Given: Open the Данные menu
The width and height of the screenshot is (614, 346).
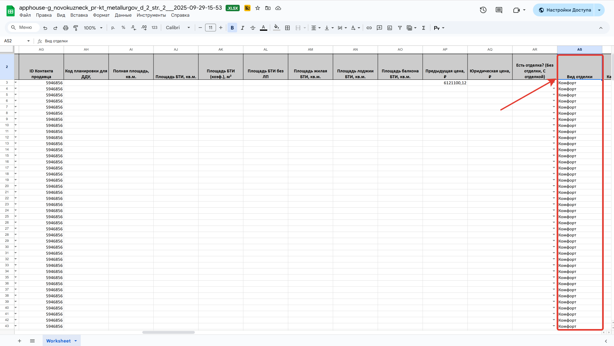Looking at the screenshot, I should pos(123,15).
